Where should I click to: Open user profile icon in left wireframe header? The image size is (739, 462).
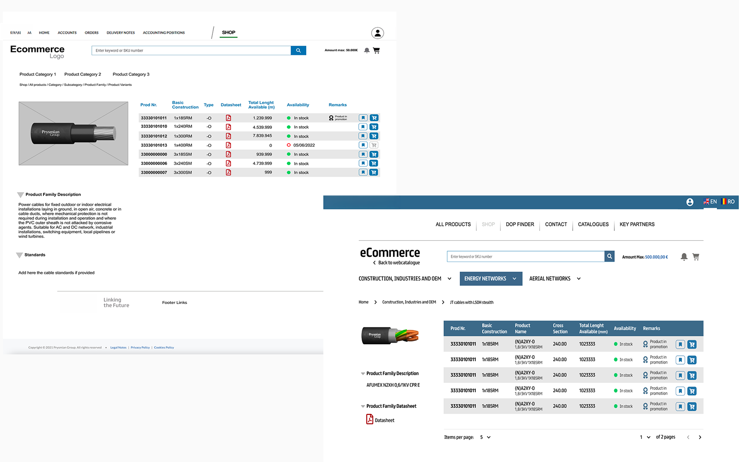(x=377, y=33)
